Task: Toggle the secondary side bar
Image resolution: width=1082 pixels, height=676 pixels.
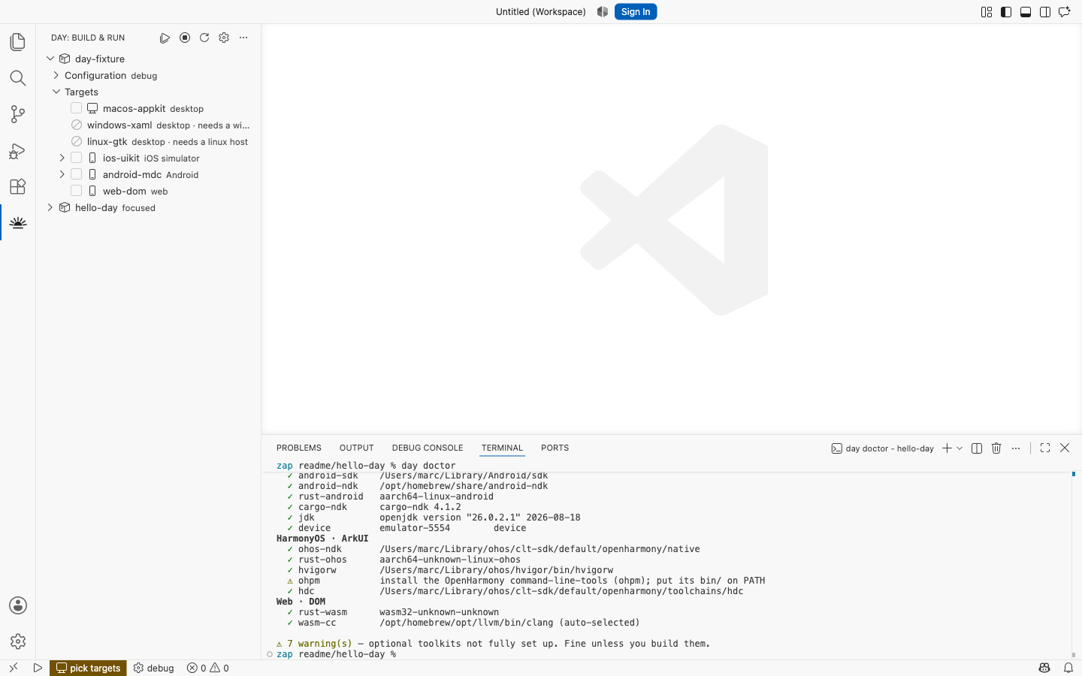Action: click(x=1045, y=12)
